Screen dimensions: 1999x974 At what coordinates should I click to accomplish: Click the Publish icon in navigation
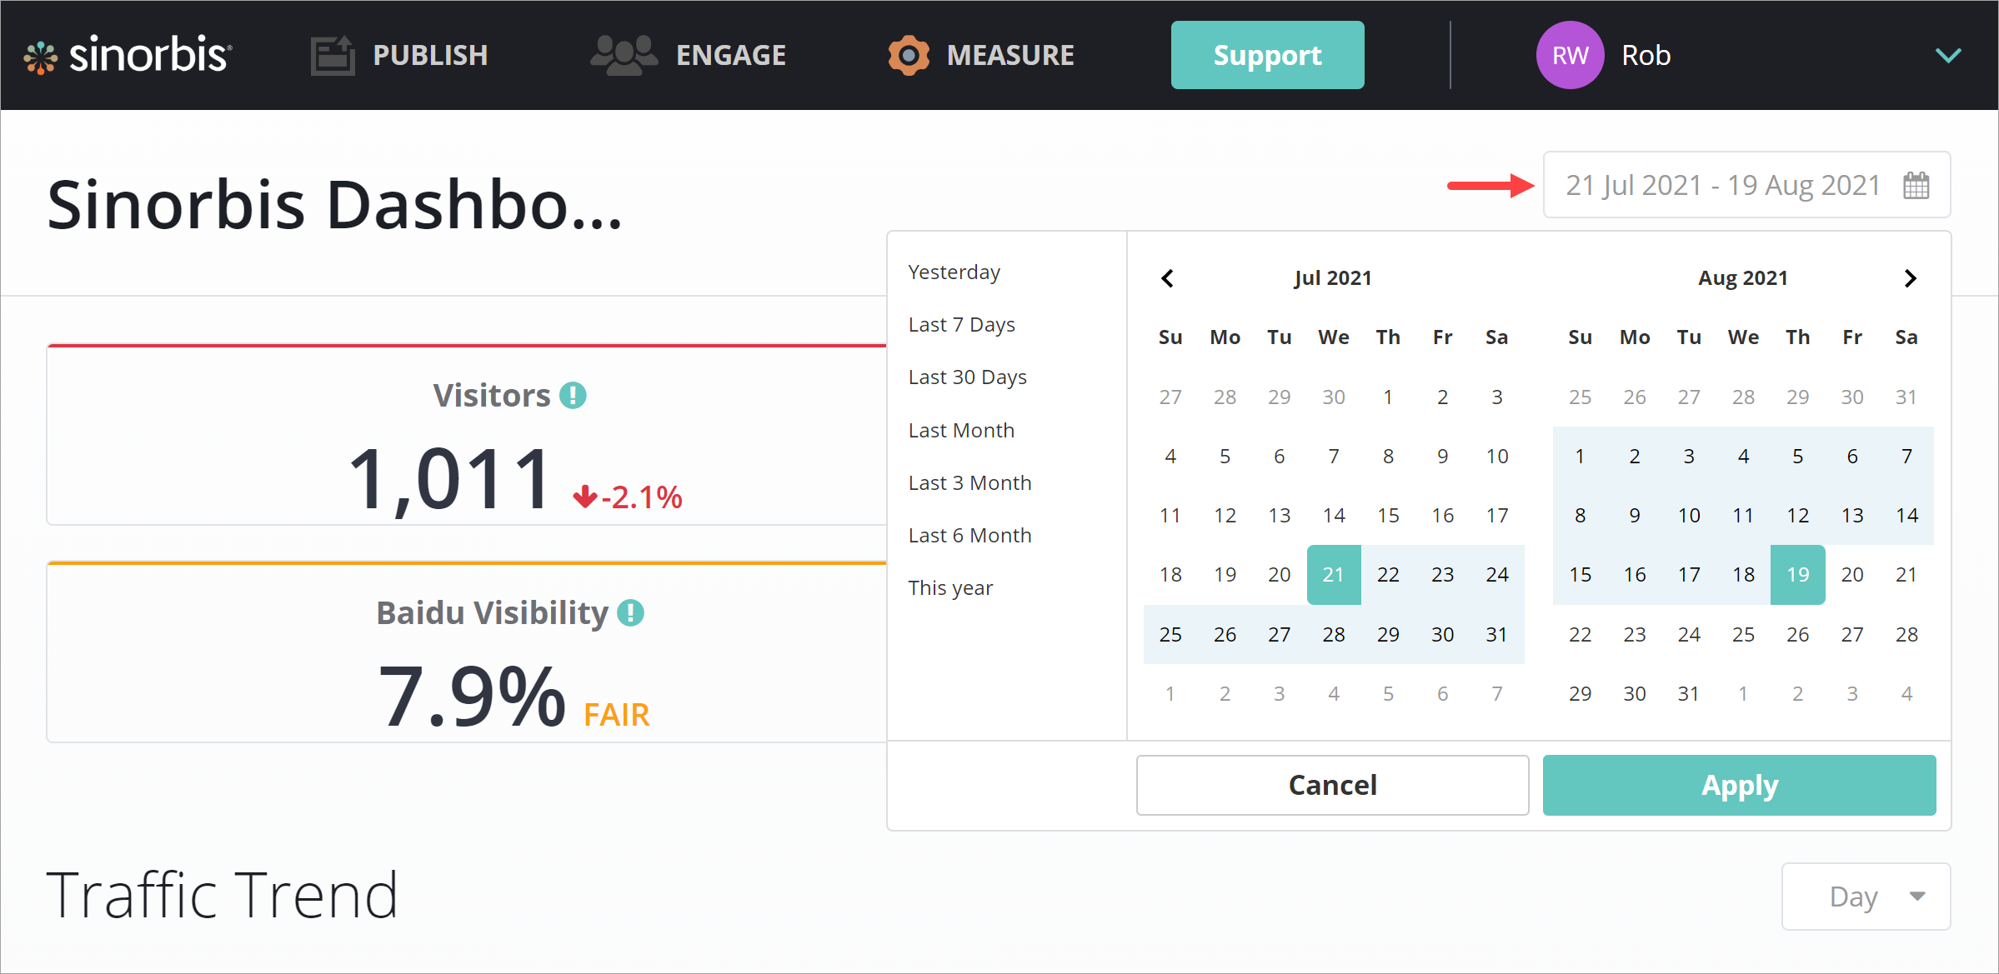click(x=333, y=56)
